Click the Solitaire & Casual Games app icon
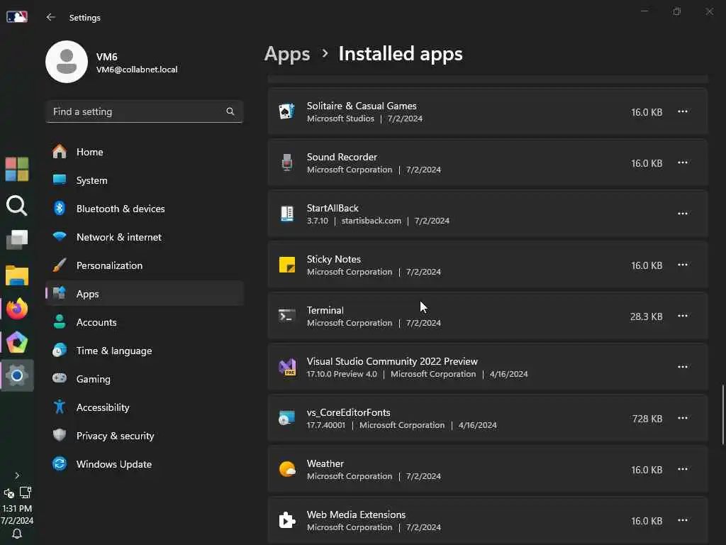Screen dimensions: 726x545 (x=286, y=111)
